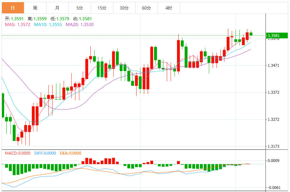
Task: Click the MACD:0.0000 indicator label
Action: (18, 153)
